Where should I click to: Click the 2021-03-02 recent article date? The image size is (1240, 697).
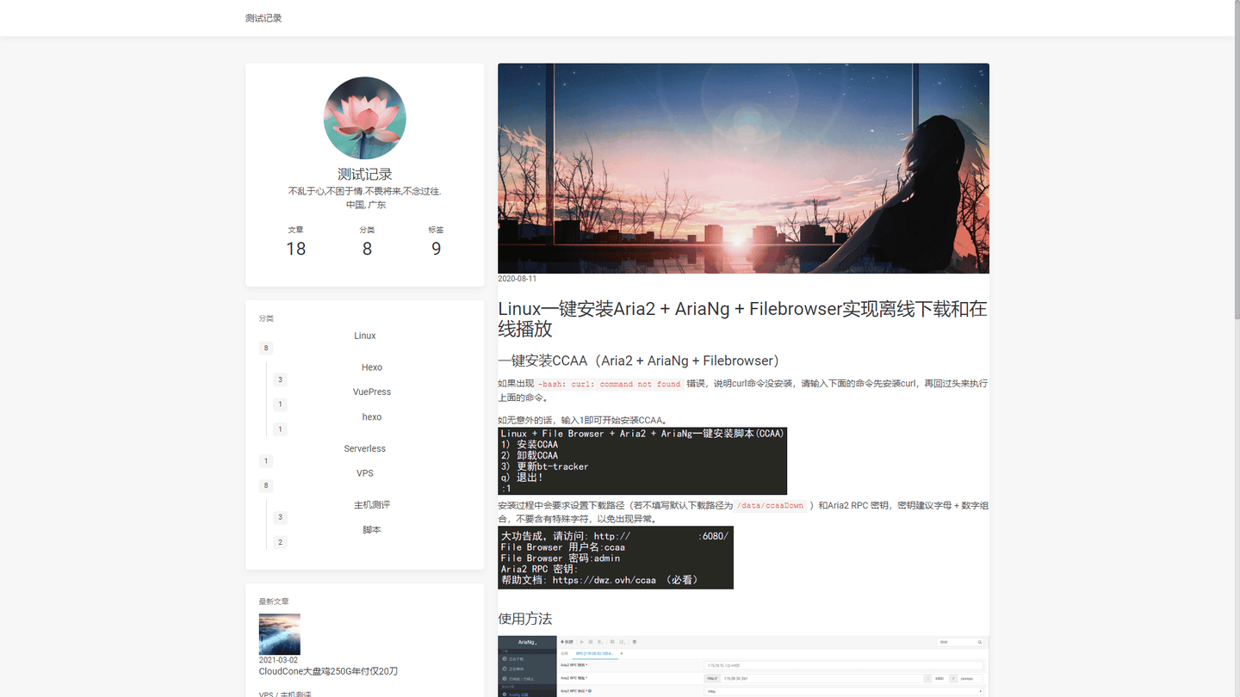point(278,660)
